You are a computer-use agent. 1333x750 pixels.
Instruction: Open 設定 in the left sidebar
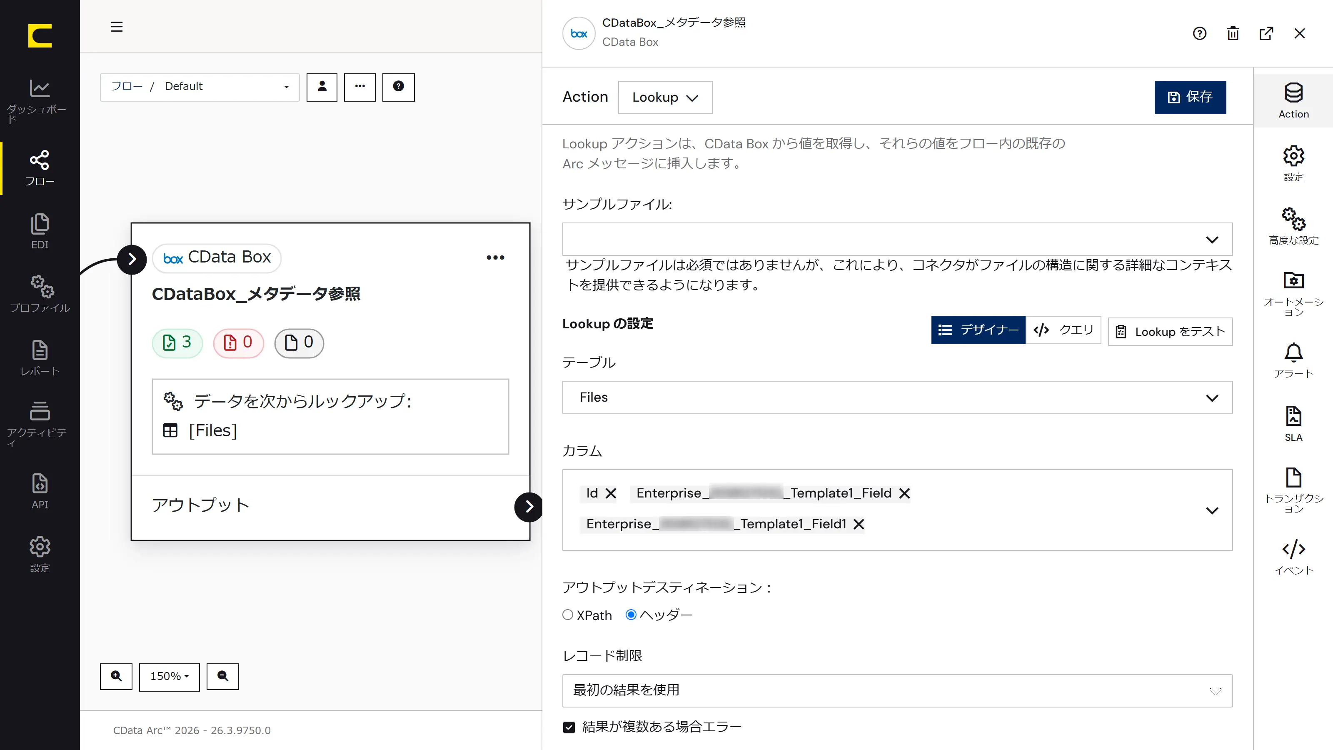point(39,554)
